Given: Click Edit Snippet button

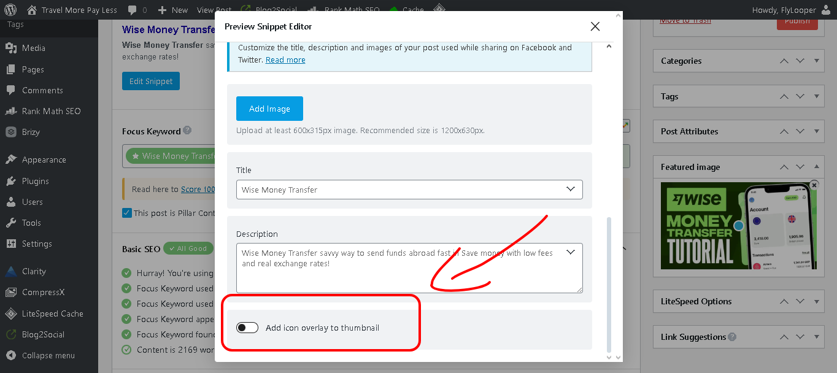Looking at the screenshot, I should click(x=151, y=81).
